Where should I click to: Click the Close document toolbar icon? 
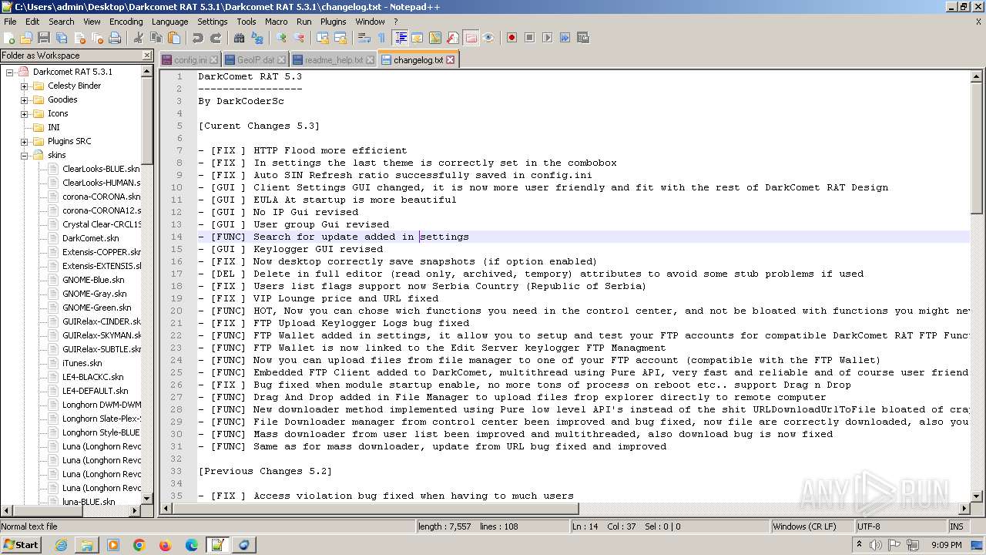click(79, 38)
